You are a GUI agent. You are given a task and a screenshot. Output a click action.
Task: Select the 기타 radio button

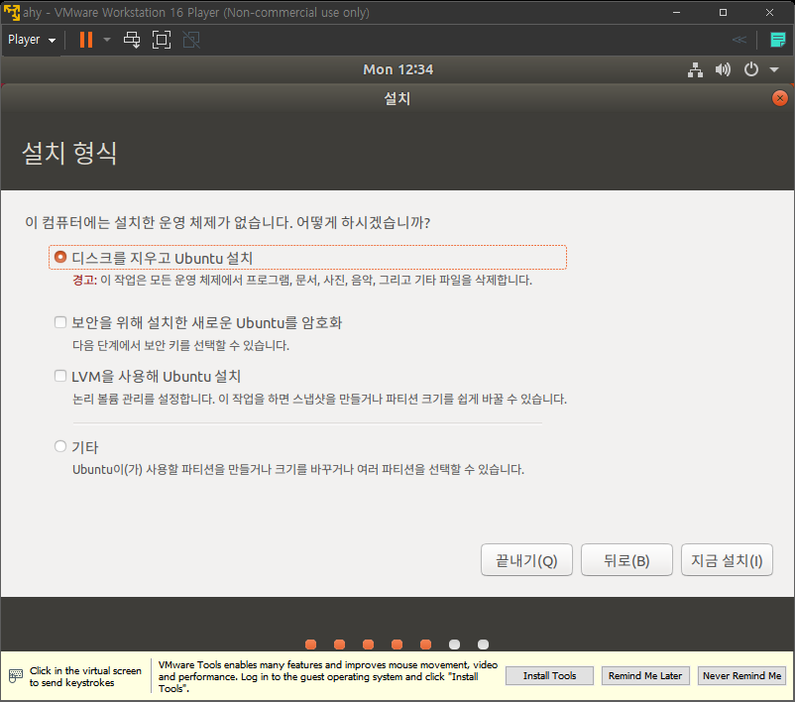(60, 446)
